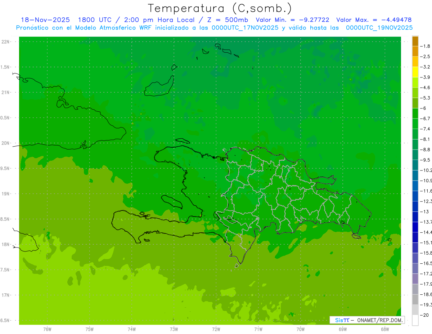This screenshot has height=334, width=432.
Task: Click the legend swatch between -13 and -13.7
Action: 415,217
